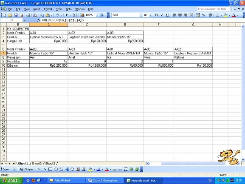Click the Merge and Center icon
The height and width of the screenshot is (184, 245).
tap(191, 15)
